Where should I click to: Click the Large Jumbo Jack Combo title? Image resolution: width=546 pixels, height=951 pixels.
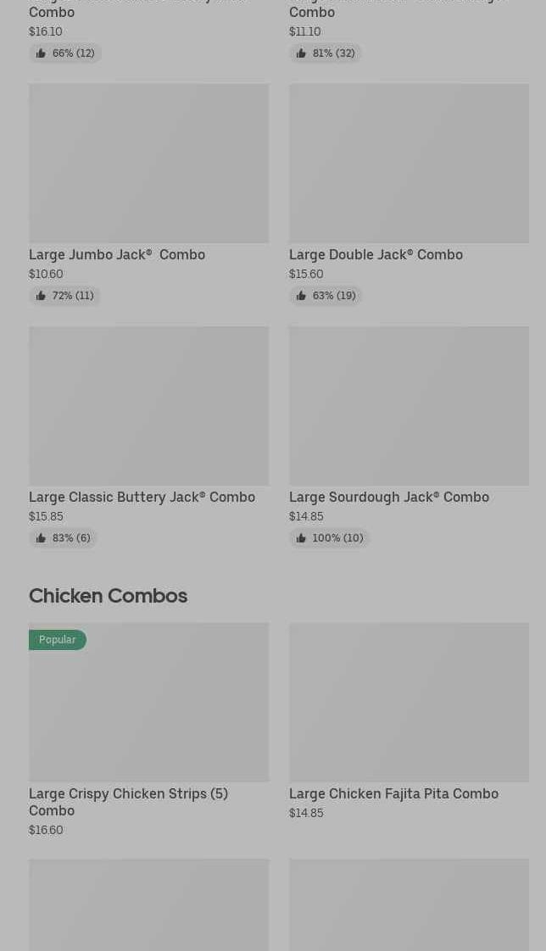click(117, 254)
